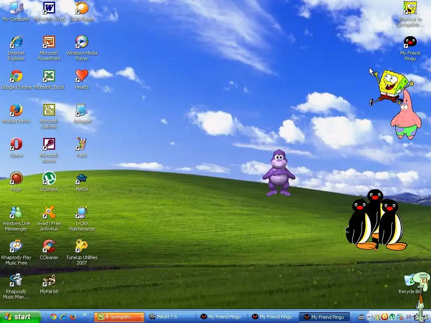431x323 pixels.
Task: Select the Rhapsody Music Manager shortcut
Action: click(x=16, y=286)
